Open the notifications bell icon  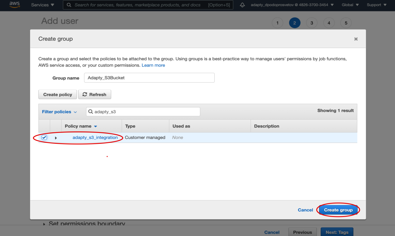coord(242,5)
